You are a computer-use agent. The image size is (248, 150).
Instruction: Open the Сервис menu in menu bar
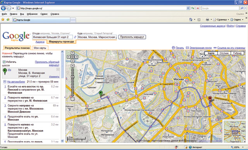pos(44,14)
